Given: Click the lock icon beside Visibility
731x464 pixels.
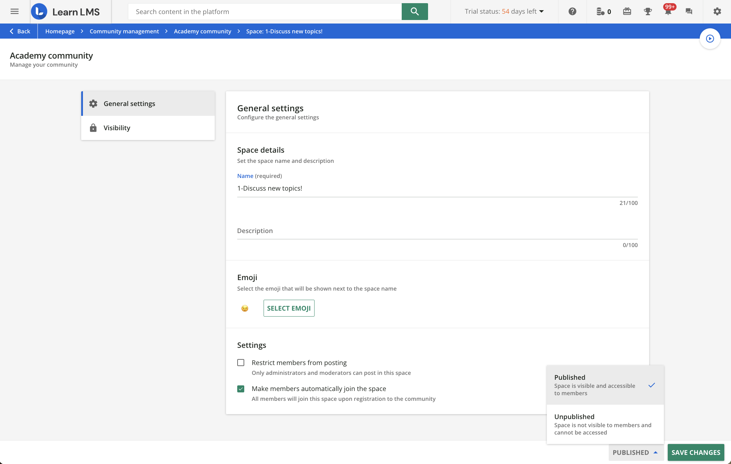Looking at the screenshot, I should 93,128.
